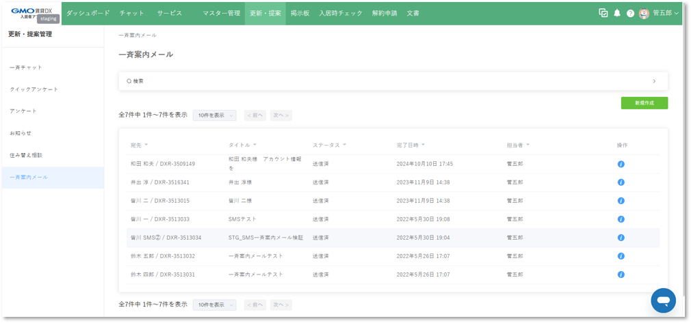This screenshot has height=323, width=691.
Task: Select the 更新・提案 menu
Action: pyautogui.click(x=265, y=13)
